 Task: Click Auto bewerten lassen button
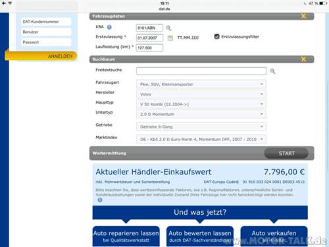click(x=200, y=236)
